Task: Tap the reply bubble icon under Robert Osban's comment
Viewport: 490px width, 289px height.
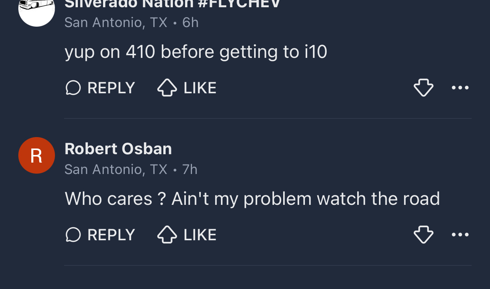Action: [x=73, y=235]
